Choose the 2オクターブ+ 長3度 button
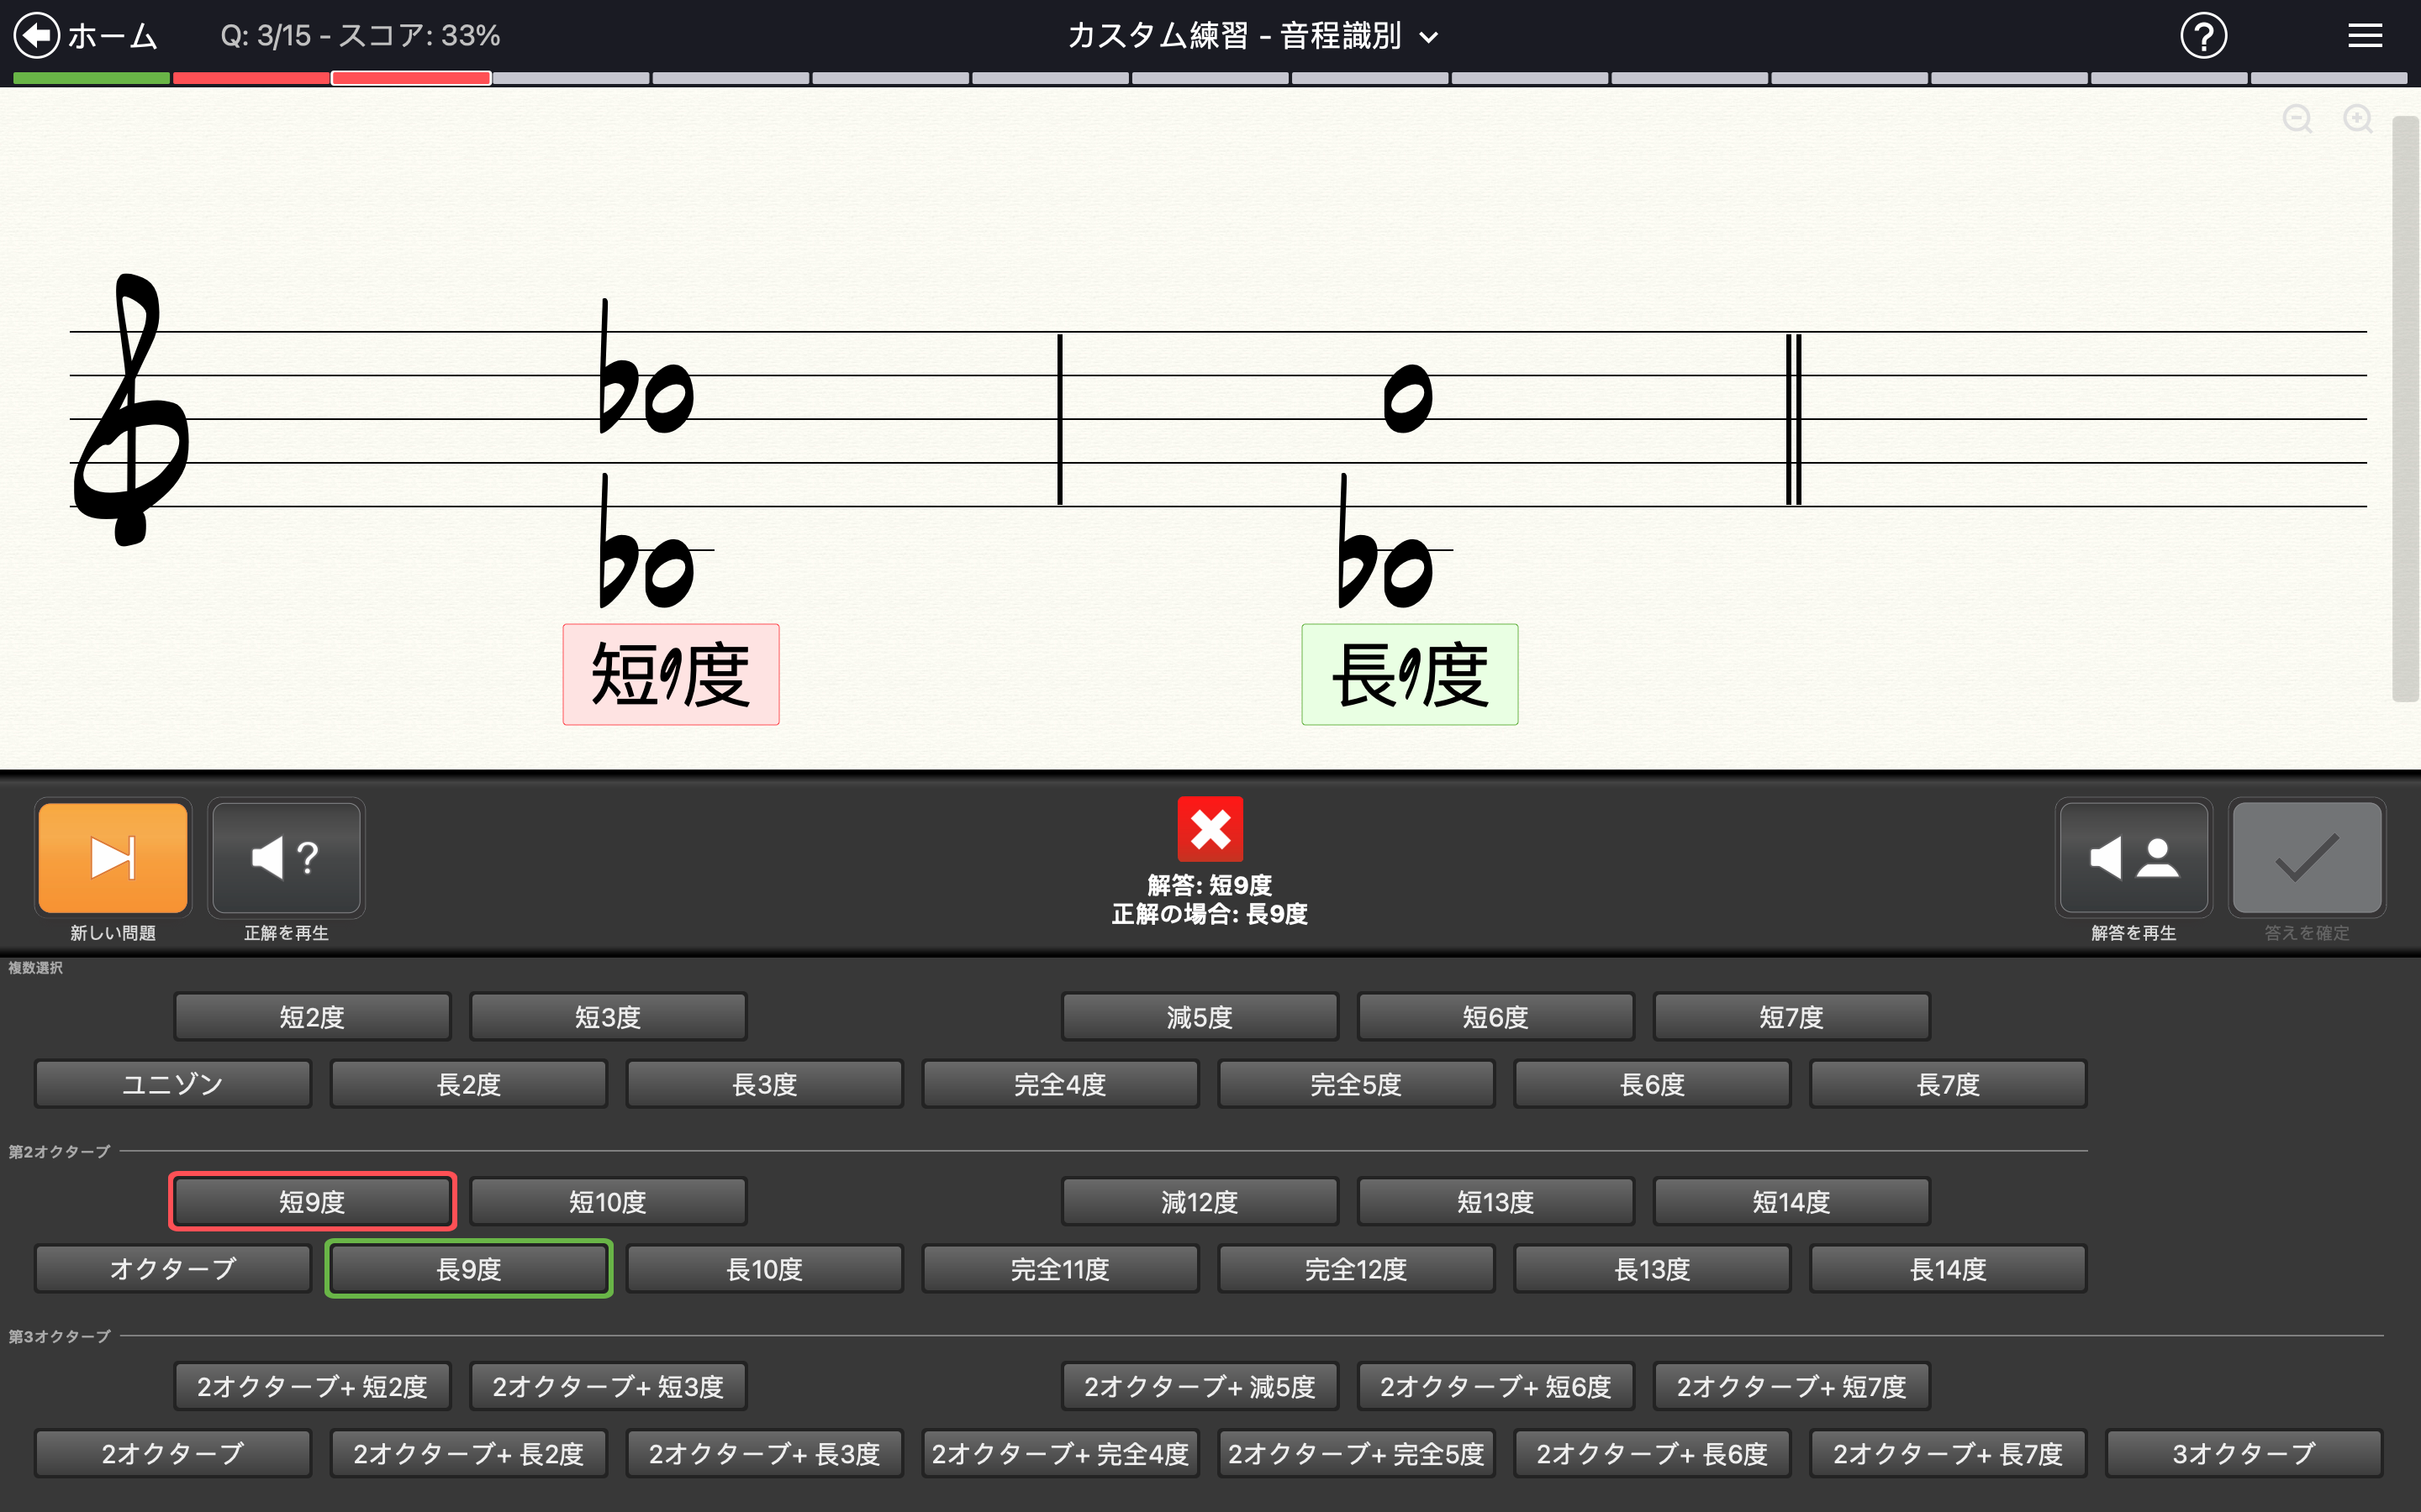Viewport: 2421px width, 1512px height. pyautogui.click(x=764, y=1453)
